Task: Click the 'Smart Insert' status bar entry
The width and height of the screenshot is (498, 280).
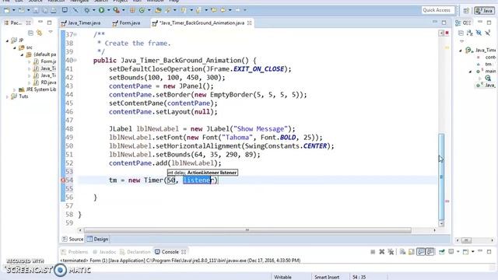Action: tap(327, 277)
